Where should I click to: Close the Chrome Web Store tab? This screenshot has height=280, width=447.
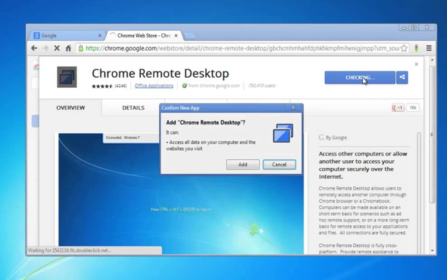[x=176, y=36]
